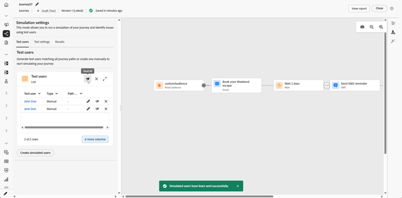
Task: Switch to Results tab
Action: (x=59, y=42)
